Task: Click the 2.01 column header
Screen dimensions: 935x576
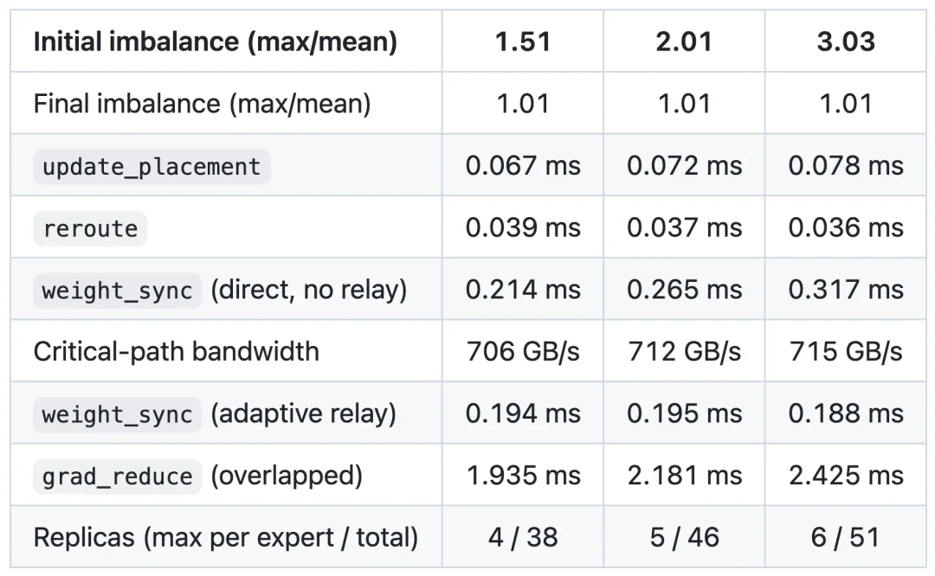Action: 684,42
